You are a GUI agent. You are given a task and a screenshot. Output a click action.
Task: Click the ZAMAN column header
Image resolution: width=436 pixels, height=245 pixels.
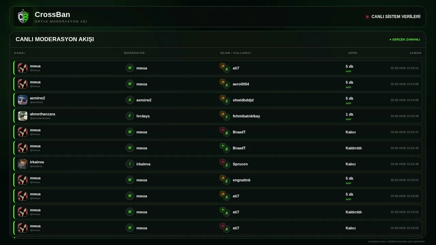click(x=416, y=53)
